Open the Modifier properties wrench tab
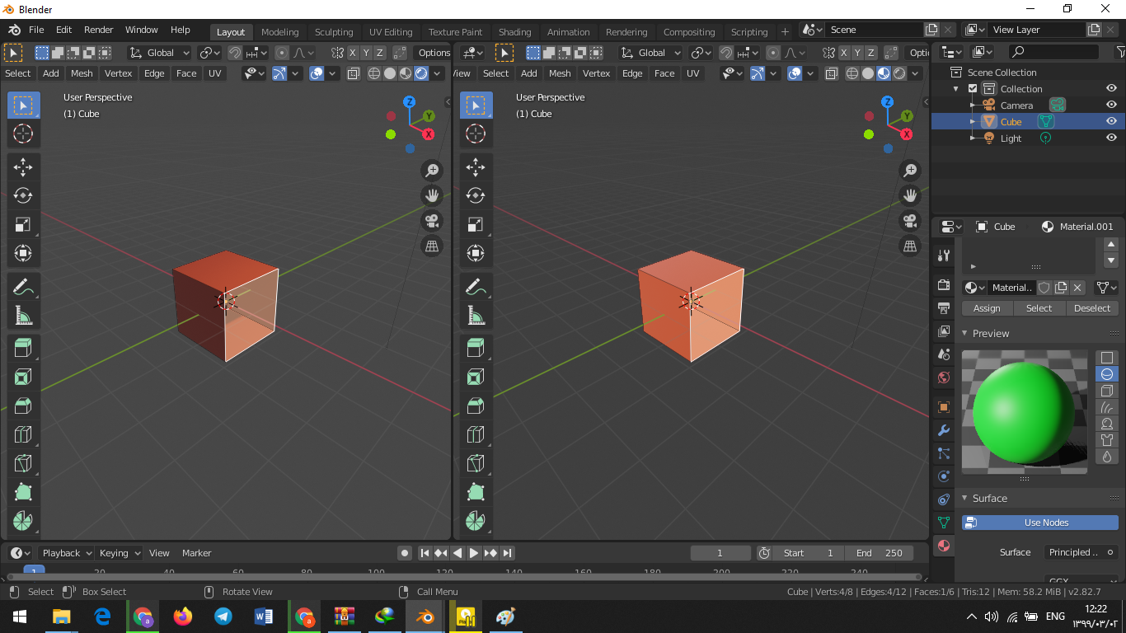Viewport: 1126px width, 633px height. (944, 430)
